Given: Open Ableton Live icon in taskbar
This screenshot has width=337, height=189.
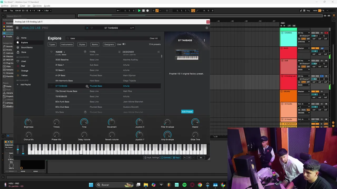Looking at the screenshot, I should click(x=177, y=185).
